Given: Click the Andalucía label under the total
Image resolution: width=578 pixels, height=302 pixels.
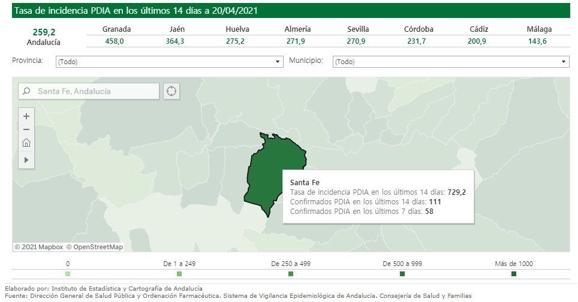Looking at the screenshot, I should coord(44,43).
